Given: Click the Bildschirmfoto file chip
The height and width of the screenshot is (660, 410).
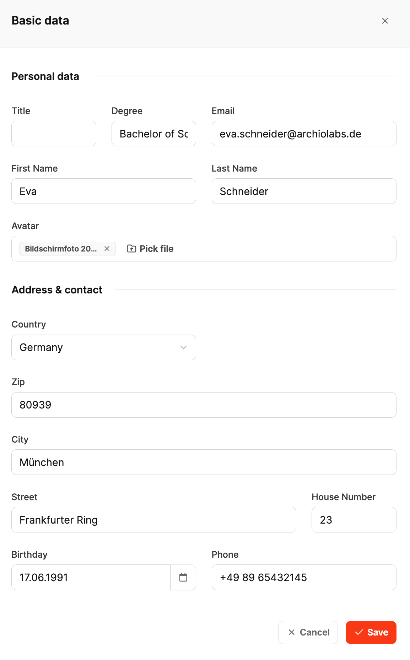Looking at the screenshot, I should coord(61,249).
